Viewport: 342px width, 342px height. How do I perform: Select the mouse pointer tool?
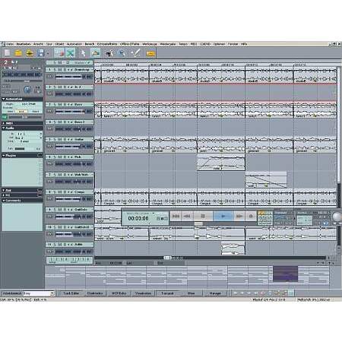(83, 53)
